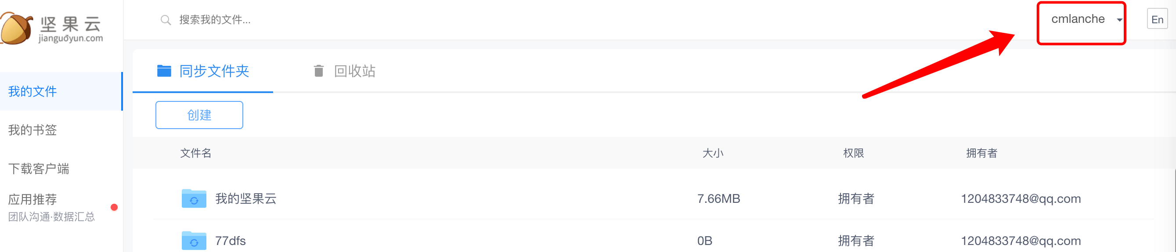Click the 77dfs sync folder icon
Screen dimensions: 1176x252
click(x=194, y=241)
